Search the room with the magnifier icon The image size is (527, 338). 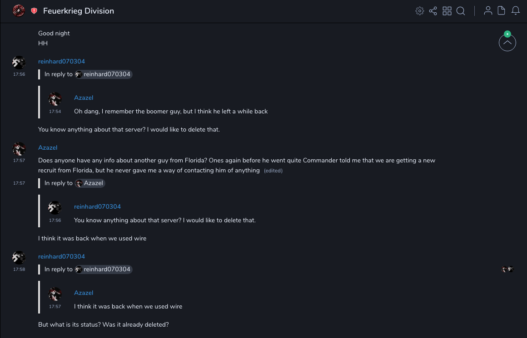click(x=461, y=11)
